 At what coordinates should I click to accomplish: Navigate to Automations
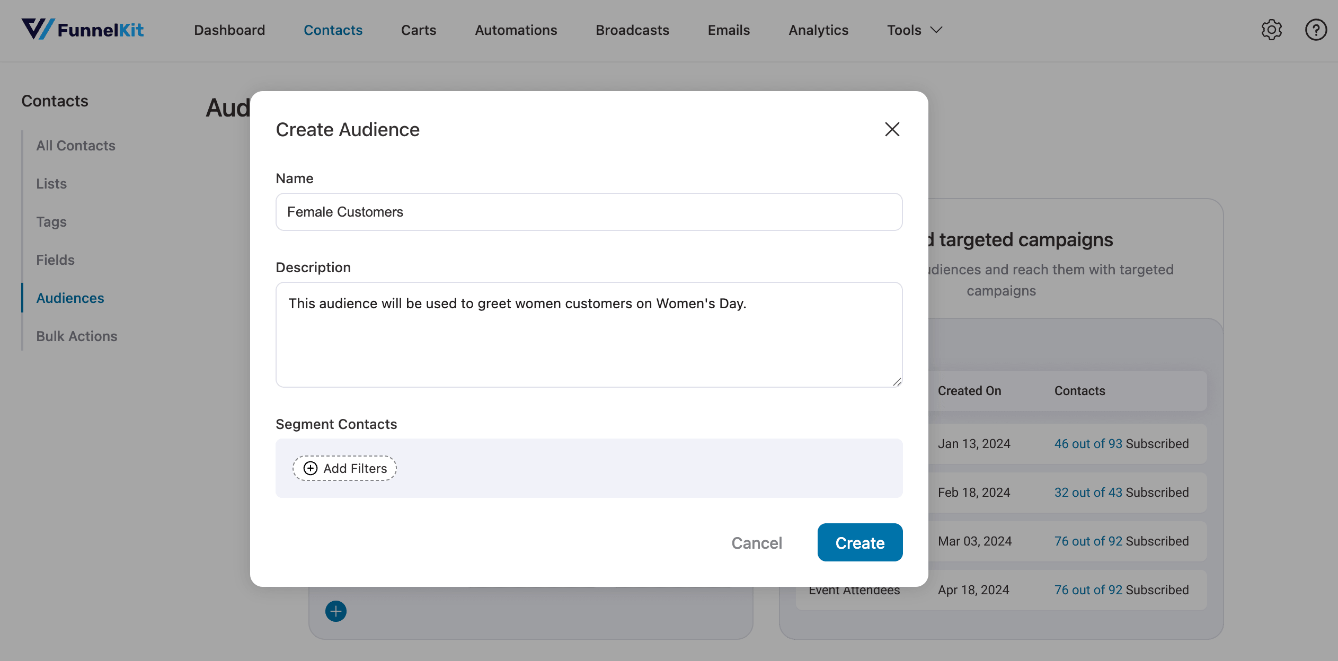tap(516, 30)
